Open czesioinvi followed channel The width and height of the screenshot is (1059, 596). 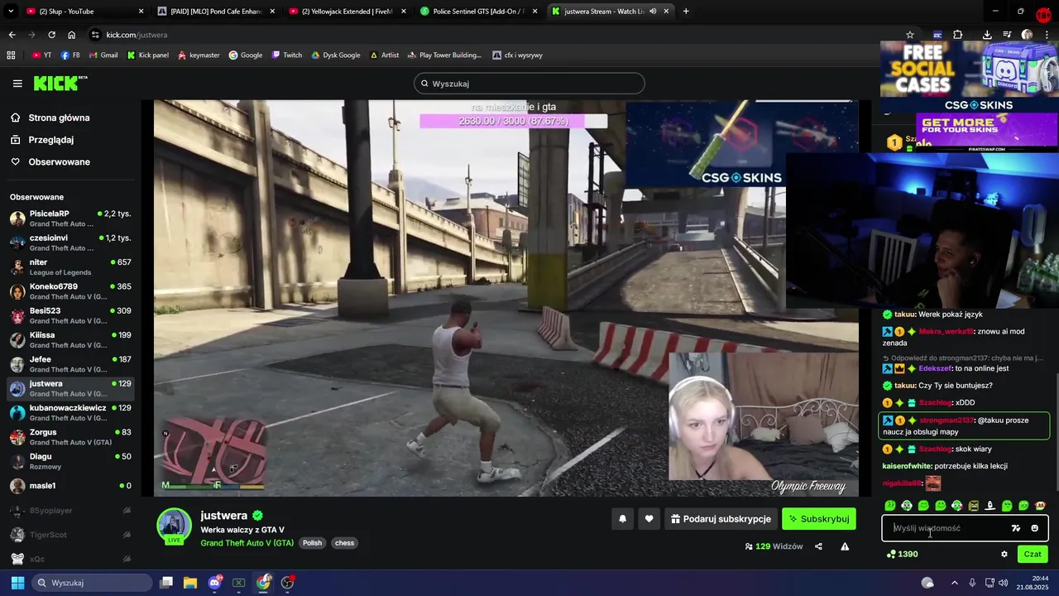[x=70, y=243]
